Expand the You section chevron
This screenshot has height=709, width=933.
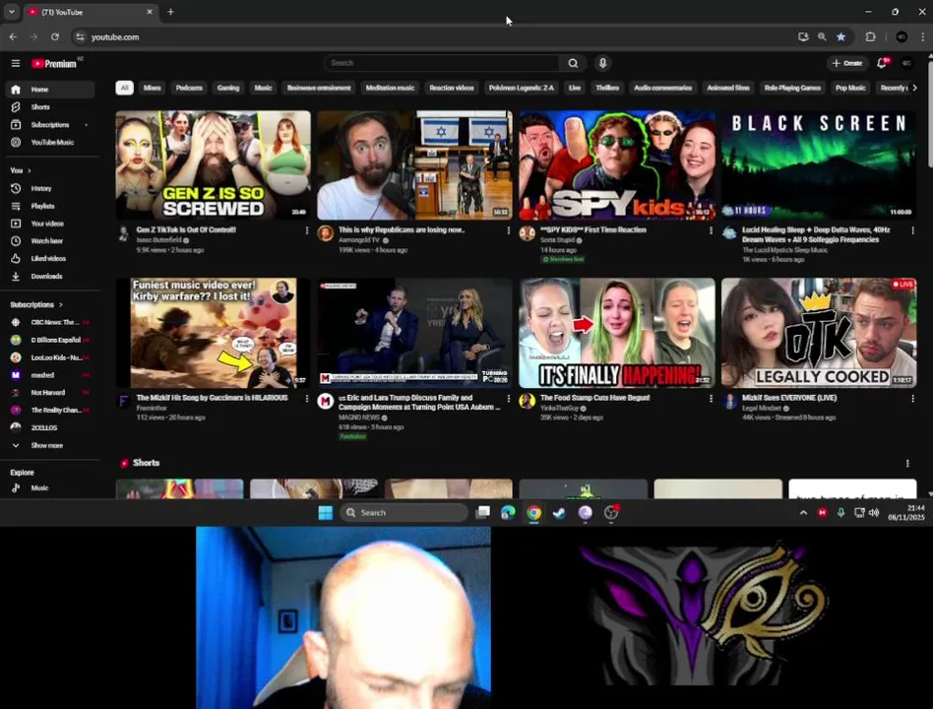(30, 170)
